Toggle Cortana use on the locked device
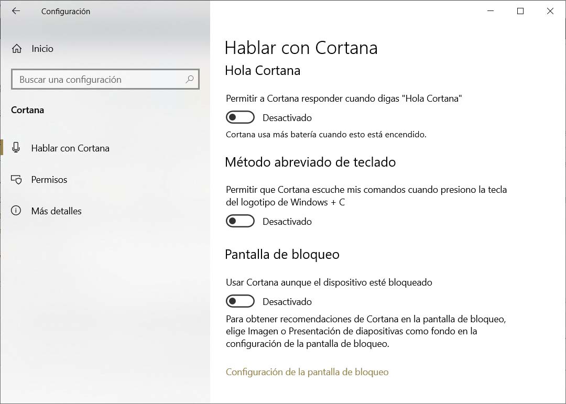Screen dimensions: 566x404 (x=240, y=301)
